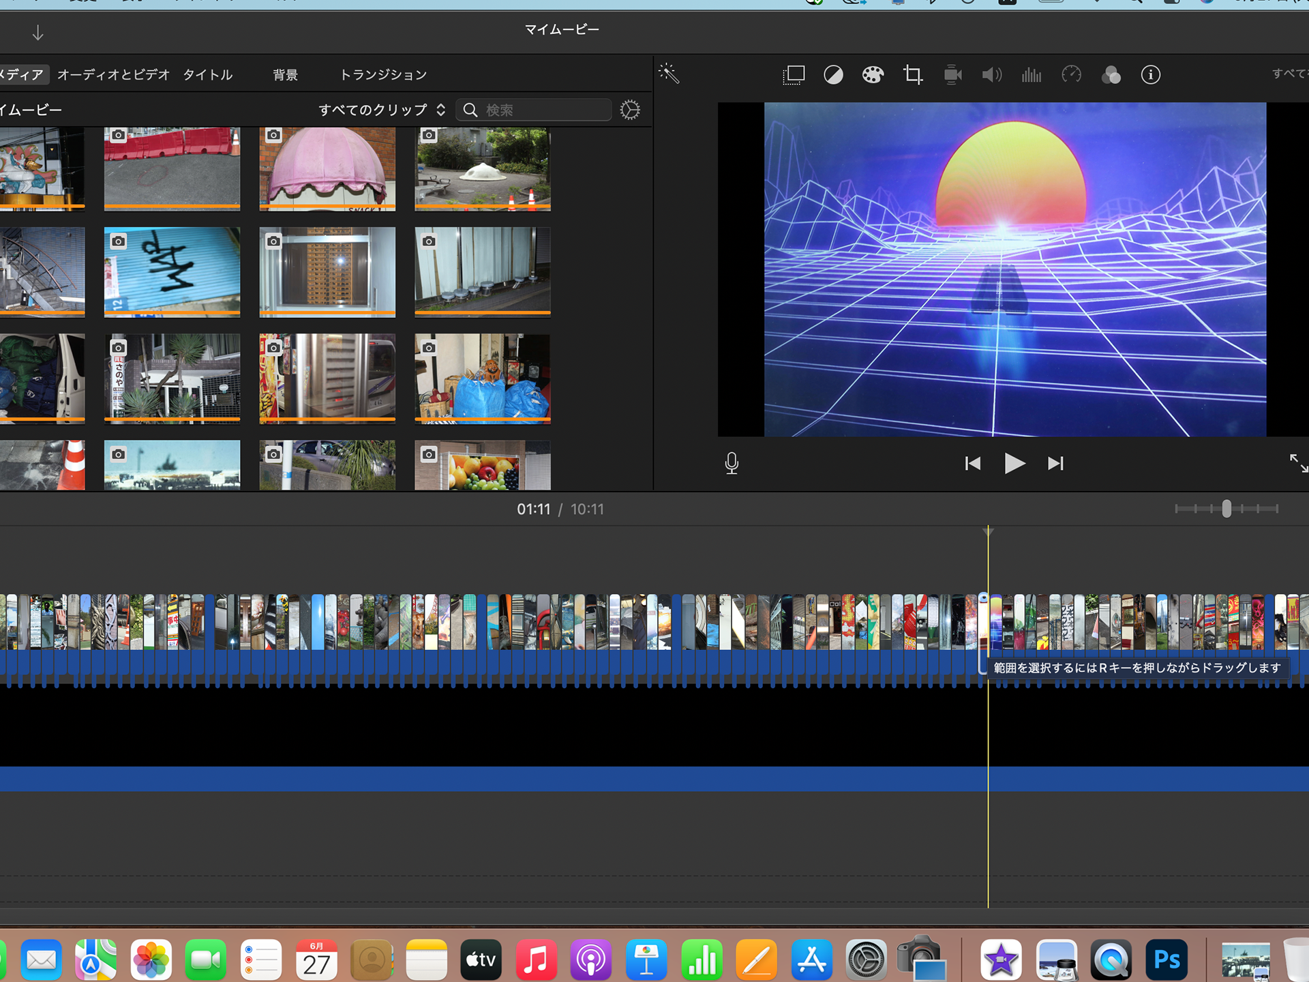Open QuickTime Player from the dock
Viewport: 1309px width, 982px height.
pos(1111,960)
